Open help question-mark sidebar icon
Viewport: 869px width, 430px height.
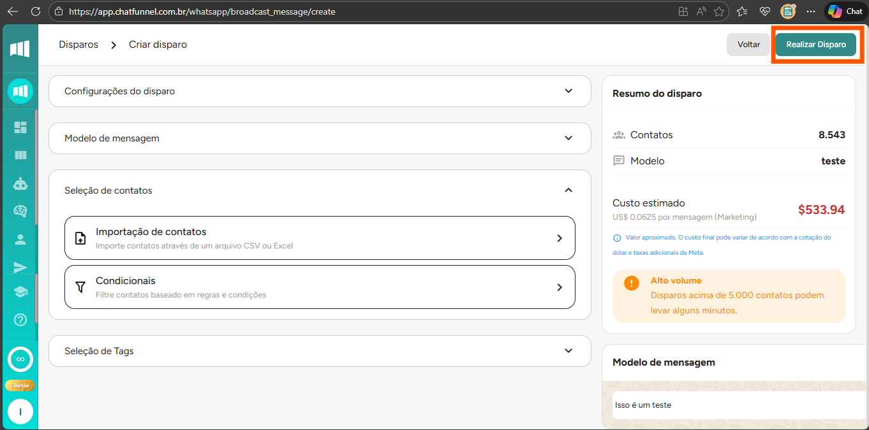coord(20,319)
